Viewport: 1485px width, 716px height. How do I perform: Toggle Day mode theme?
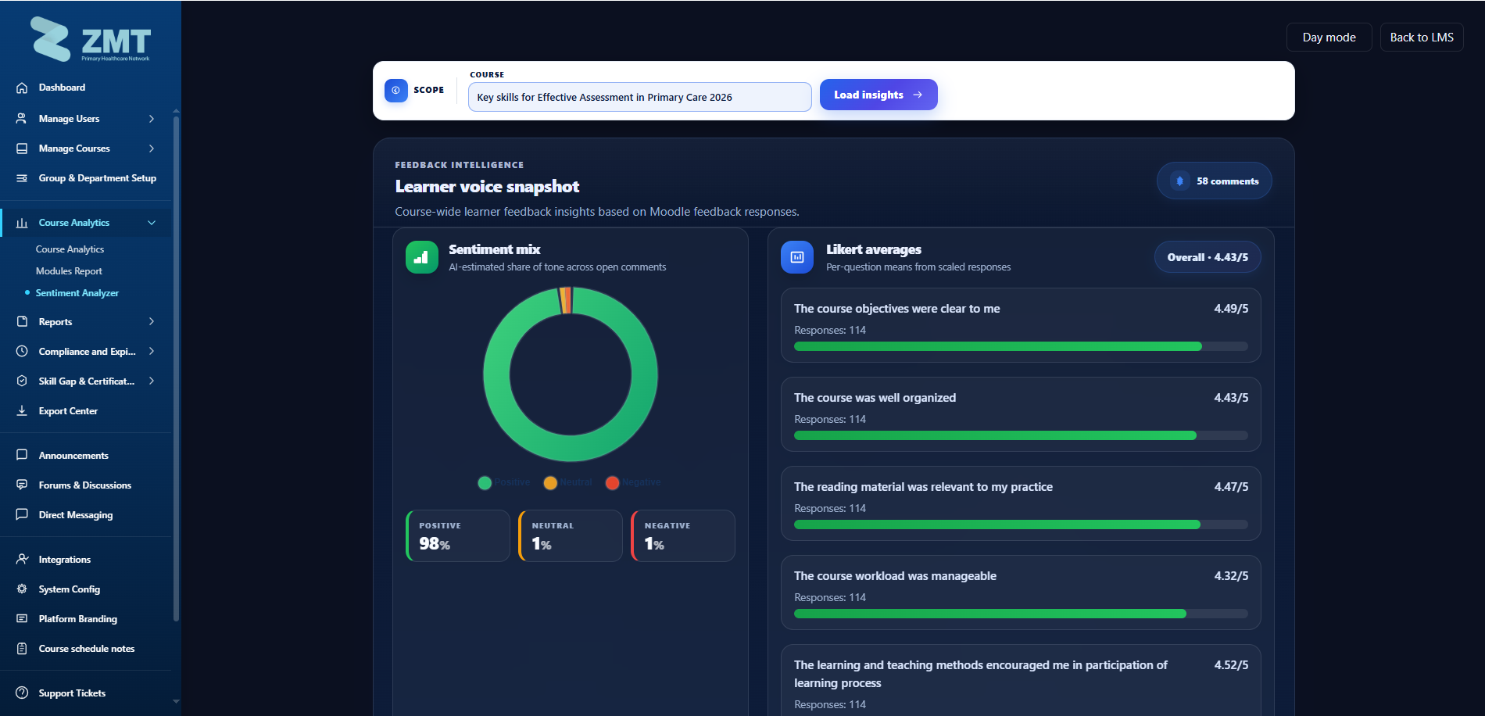point(1329,38)
